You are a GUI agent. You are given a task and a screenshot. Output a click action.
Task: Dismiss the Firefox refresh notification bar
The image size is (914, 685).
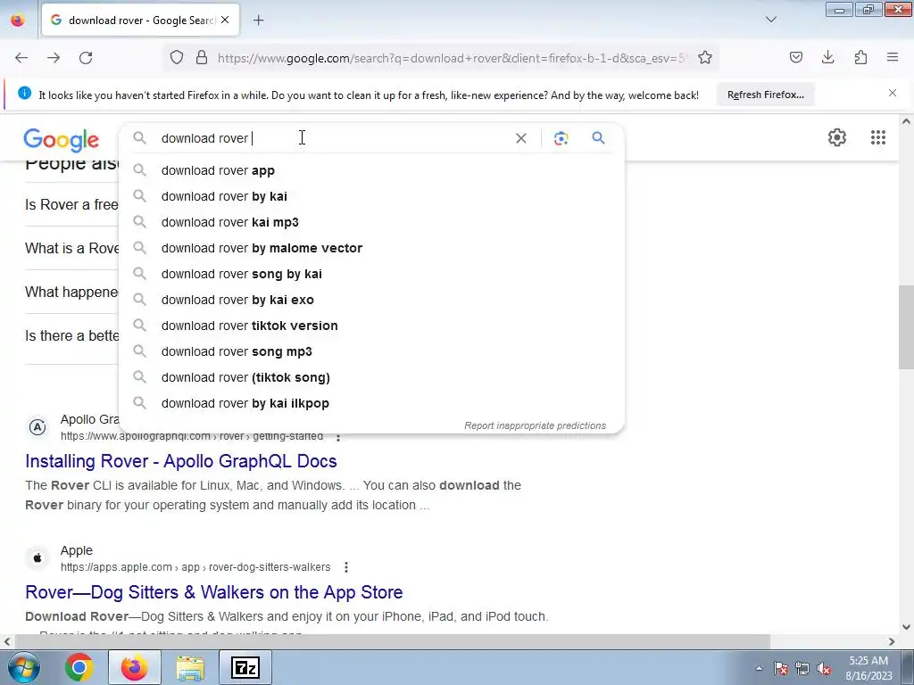(x=893, y=93)
